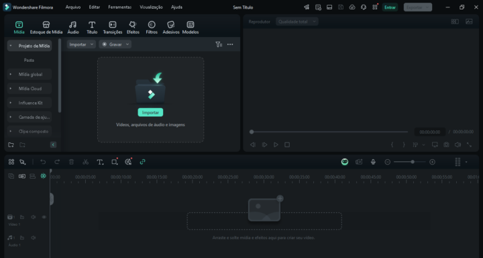Expand Mídia Cloud

click(11, 89)
